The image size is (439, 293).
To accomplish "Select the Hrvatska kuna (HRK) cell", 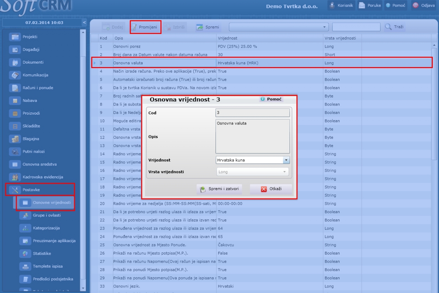I will pos(270,63).
